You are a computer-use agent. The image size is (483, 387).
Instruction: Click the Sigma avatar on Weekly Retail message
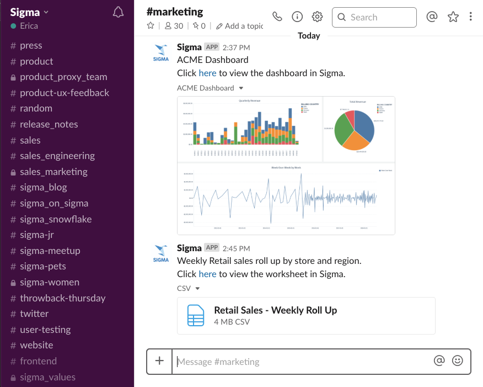(161, 254)
